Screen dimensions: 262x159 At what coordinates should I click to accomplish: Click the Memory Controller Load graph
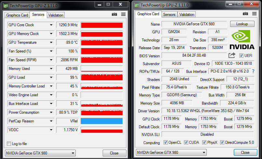pos(102,86)
